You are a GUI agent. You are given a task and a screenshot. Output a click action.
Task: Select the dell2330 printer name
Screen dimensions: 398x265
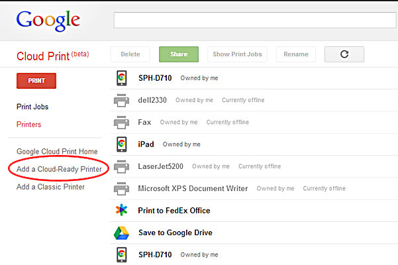pyautogui.click(x=152, y=100)
